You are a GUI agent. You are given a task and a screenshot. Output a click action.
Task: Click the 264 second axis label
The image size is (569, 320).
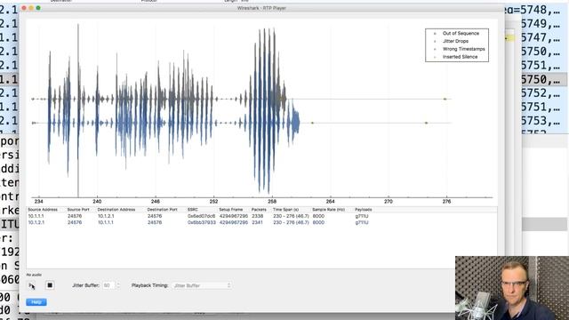click(330, 202)
